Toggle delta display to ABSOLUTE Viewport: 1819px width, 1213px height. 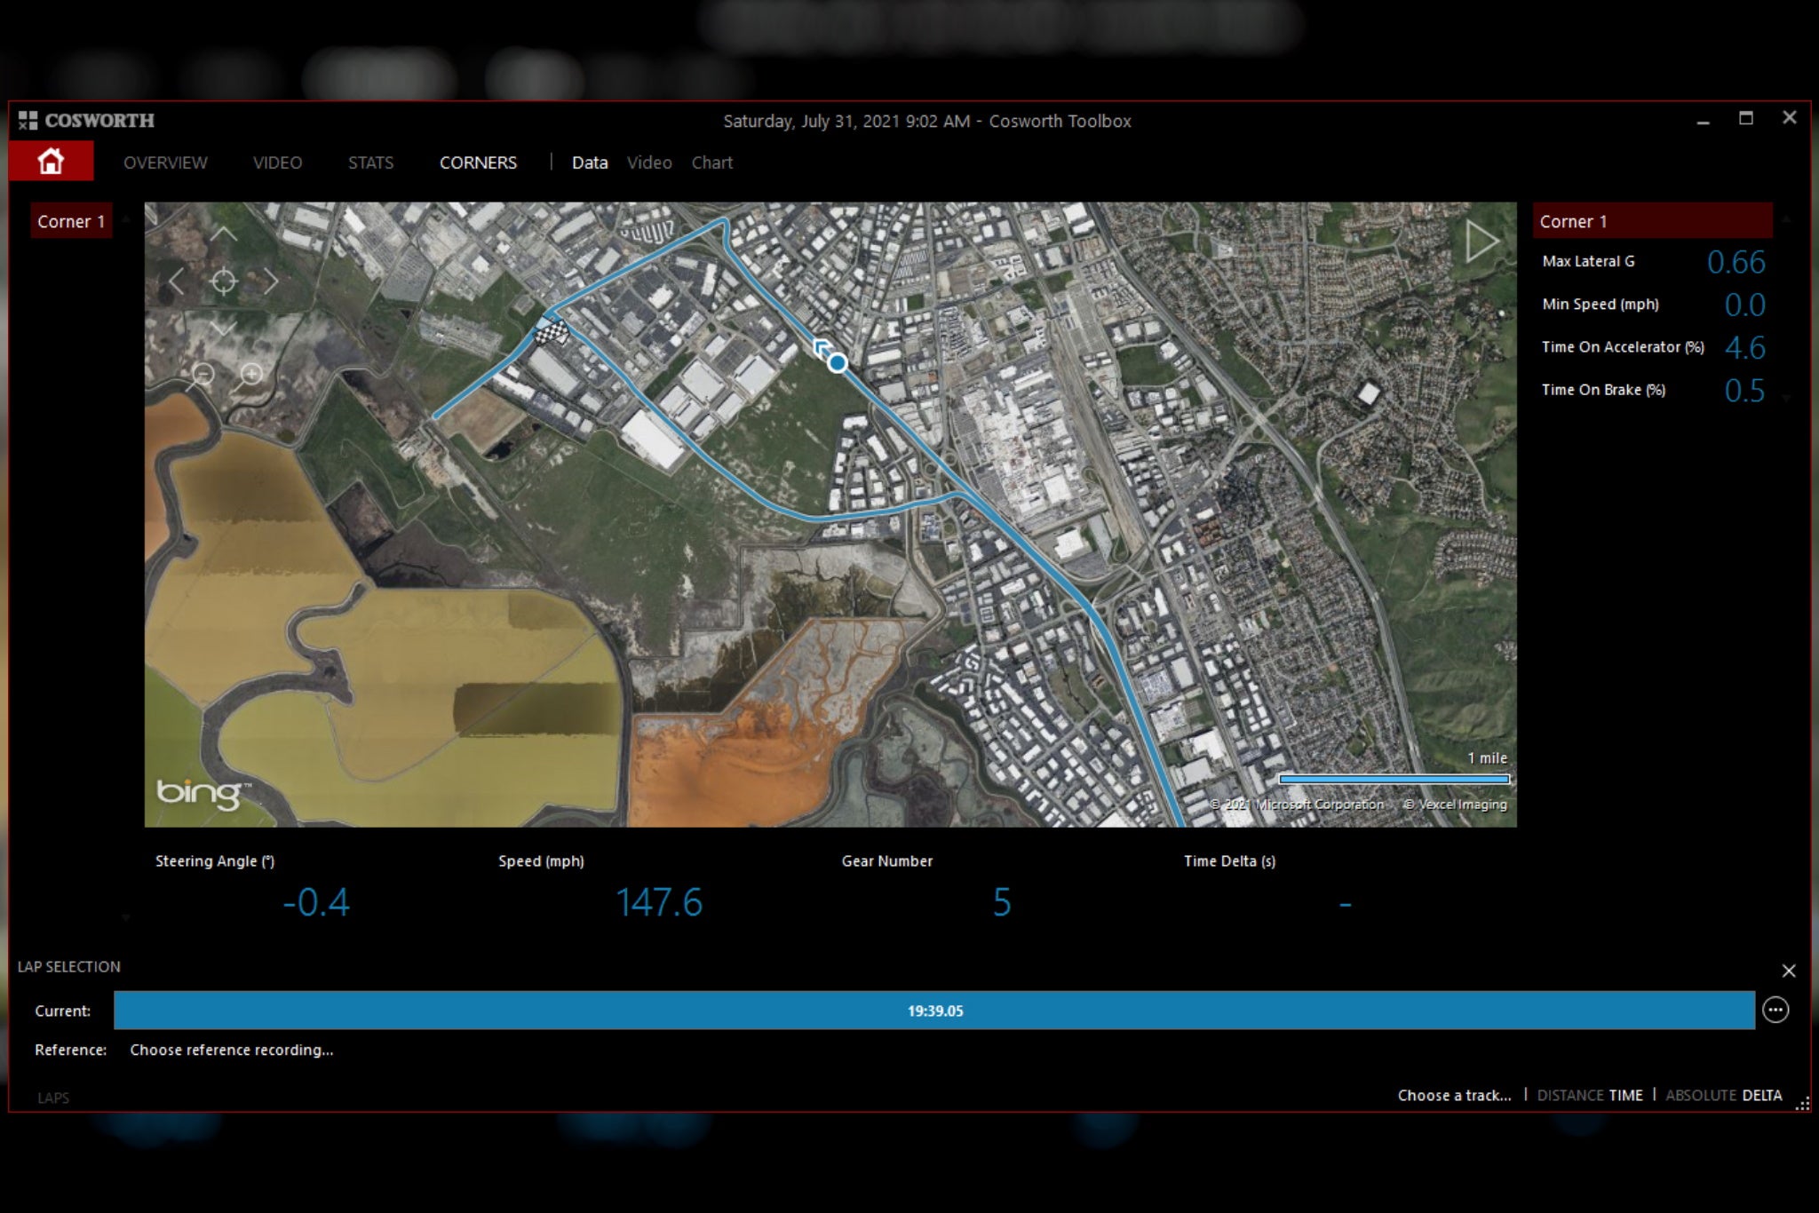(x=1700, y=1095)
